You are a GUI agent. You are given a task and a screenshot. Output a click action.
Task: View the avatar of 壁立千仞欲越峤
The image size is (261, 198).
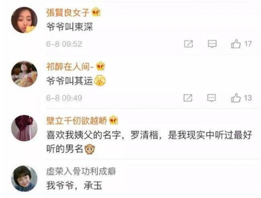point(24,128)
